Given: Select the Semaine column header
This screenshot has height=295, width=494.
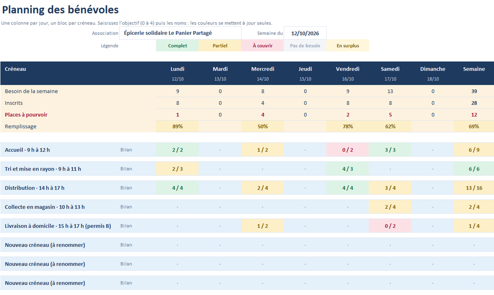Looking at the screenshot, I should (x=474, y=69).
